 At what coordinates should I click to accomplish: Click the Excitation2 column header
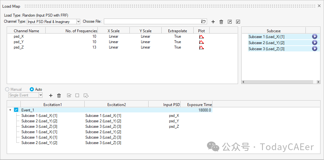coord(117,104)
